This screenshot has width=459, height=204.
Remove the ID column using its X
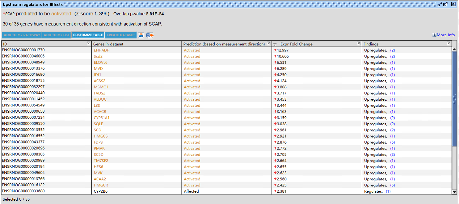coord(89,44)
